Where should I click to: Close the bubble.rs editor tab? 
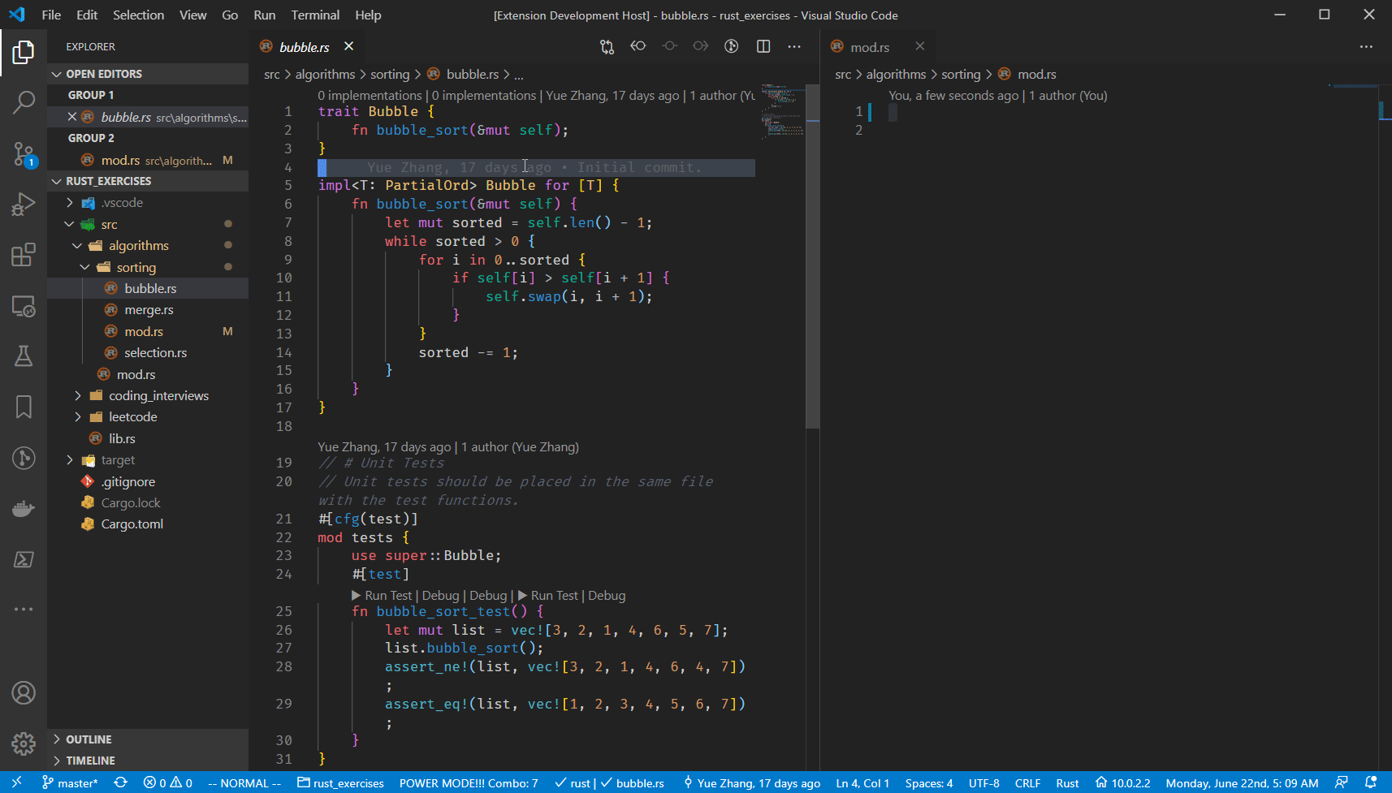pos(348,46)
